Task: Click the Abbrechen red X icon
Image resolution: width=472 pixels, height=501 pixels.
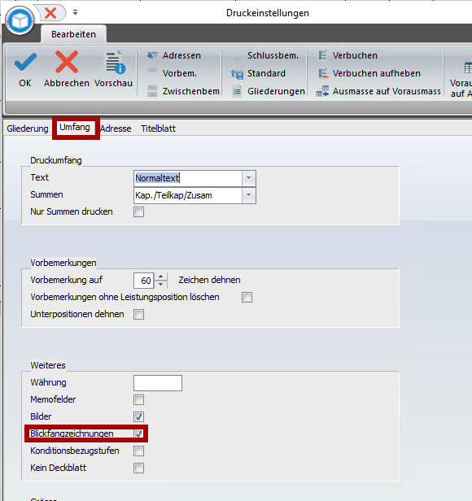Action: pos(67,62)
